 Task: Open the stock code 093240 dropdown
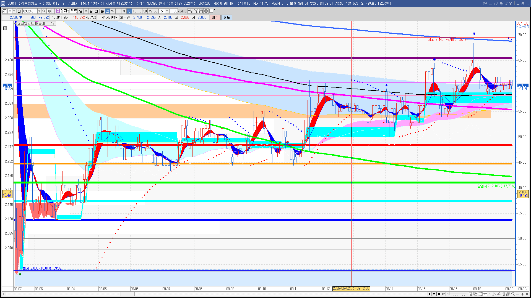tap(39, 11)
